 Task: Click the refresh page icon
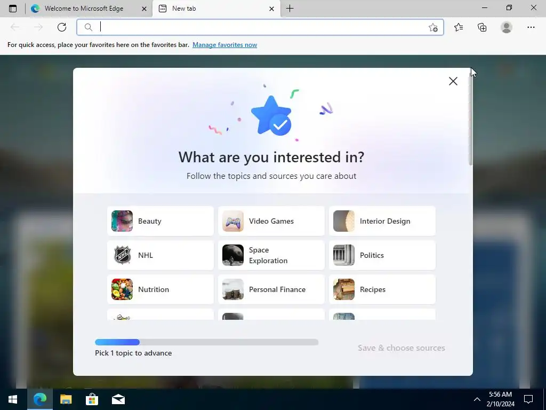62,27
